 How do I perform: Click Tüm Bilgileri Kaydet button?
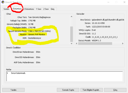[x=91, y=90]
